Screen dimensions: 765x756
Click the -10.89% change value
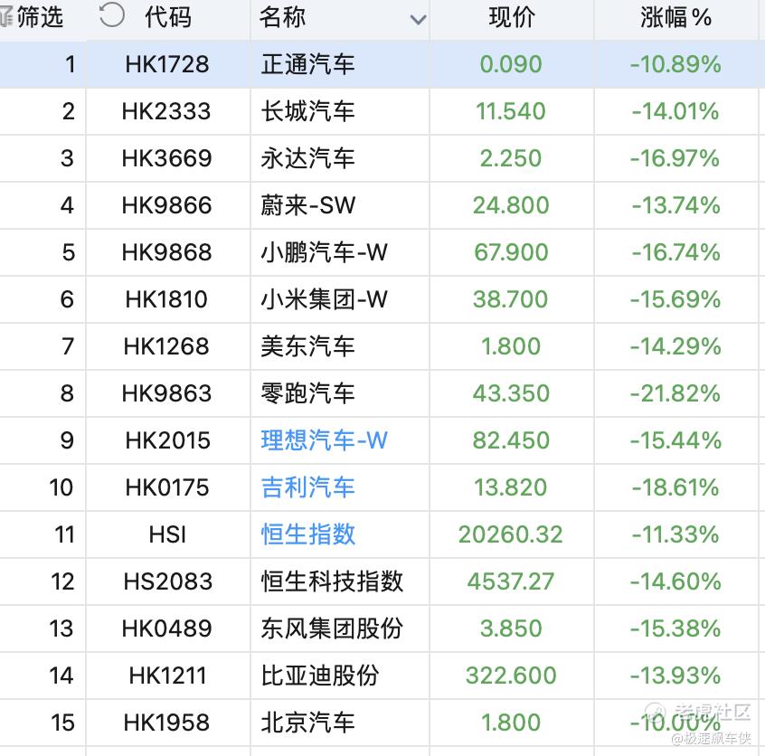(675, 64)
